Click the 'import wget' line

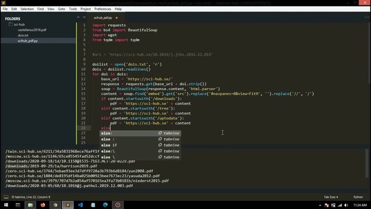point(104,35)
